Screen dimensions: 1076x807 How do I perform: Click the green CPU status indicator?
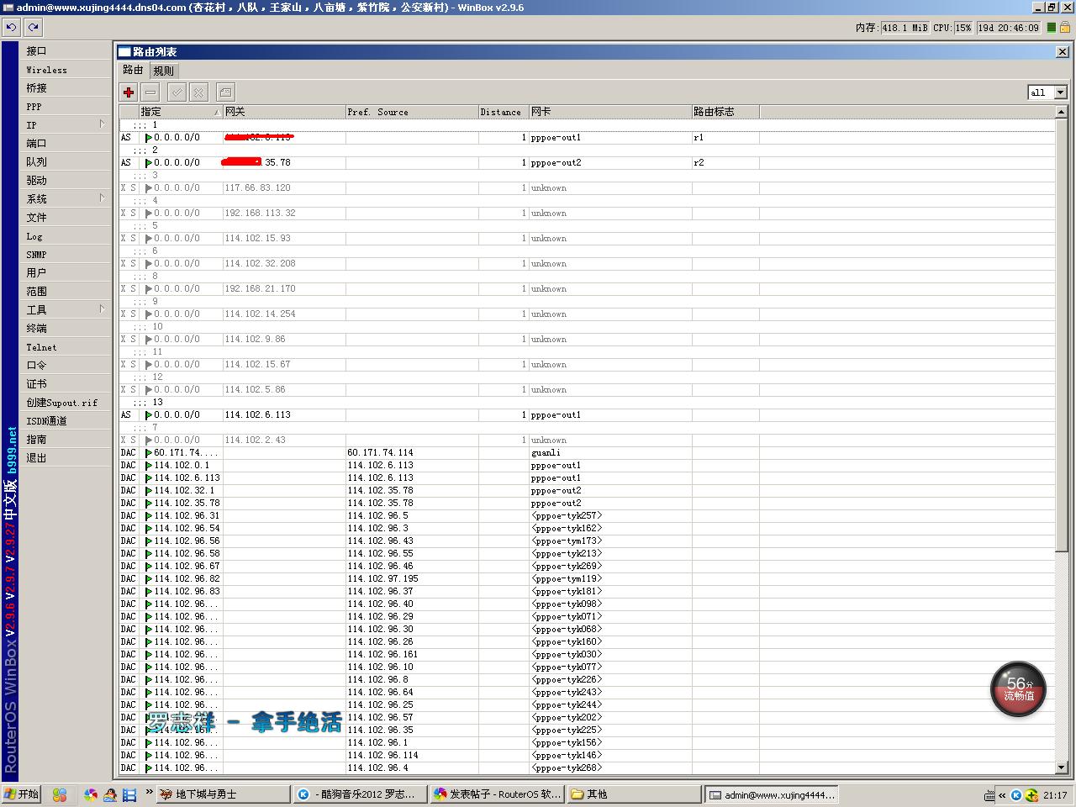[x=1051, y=28]
